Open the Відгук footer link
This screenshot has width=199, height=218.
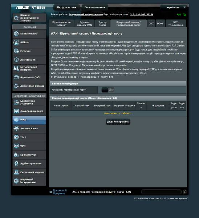click(x=121, y=192)
